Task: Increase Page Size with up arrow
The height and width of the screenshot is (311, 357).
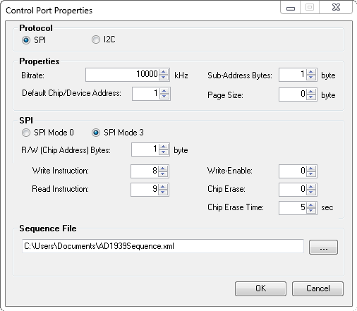Action: click(311, 92)
